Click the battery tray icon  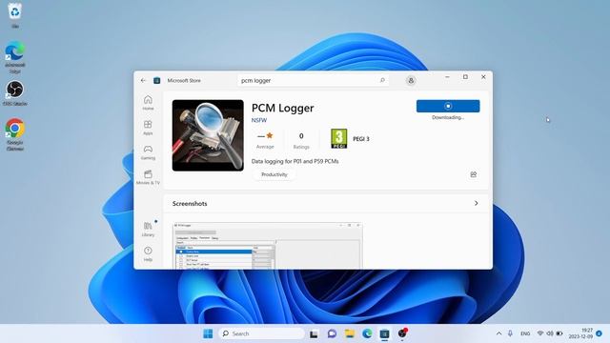point(559,333)
